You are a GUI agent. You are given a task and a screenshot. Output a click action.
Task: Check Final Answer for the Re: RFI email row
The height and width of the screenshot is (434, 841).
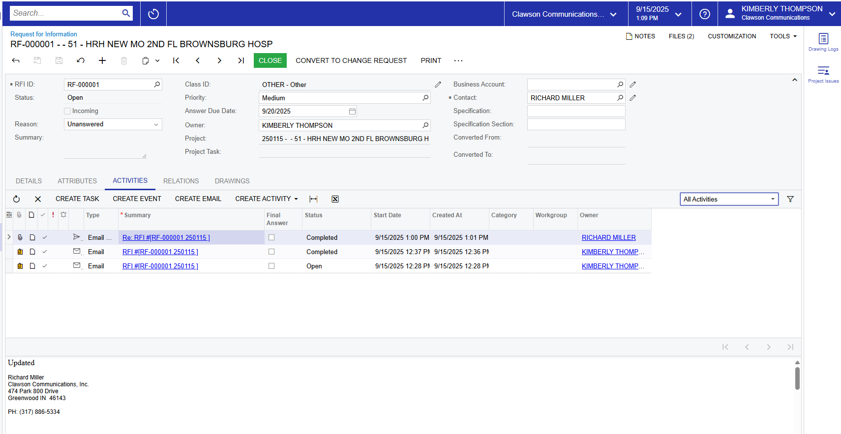[271, 237]
